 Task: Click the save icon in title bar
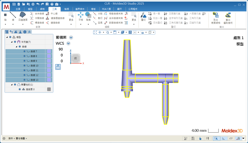pos(14,4)
